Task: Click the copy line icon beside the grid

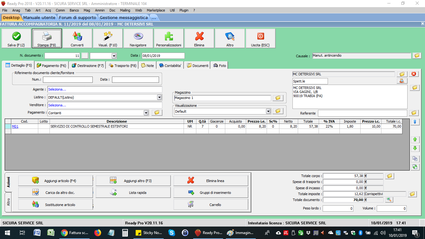Action: coord(415,159)
